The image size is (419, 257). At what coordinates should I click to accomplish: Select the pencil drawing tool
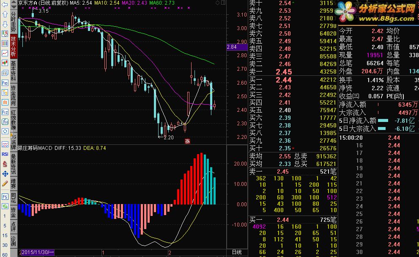click(x=5, y=184)
